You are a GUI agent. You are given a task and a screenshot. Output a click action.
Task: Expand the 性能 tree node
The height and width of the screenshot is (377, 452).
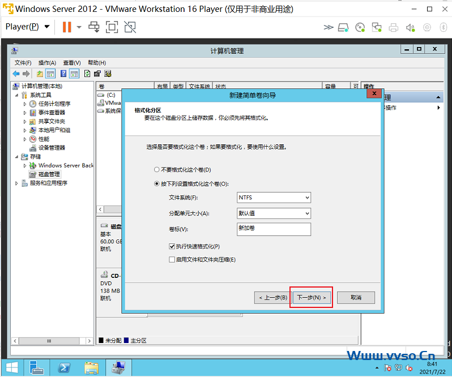click(25, 139)
